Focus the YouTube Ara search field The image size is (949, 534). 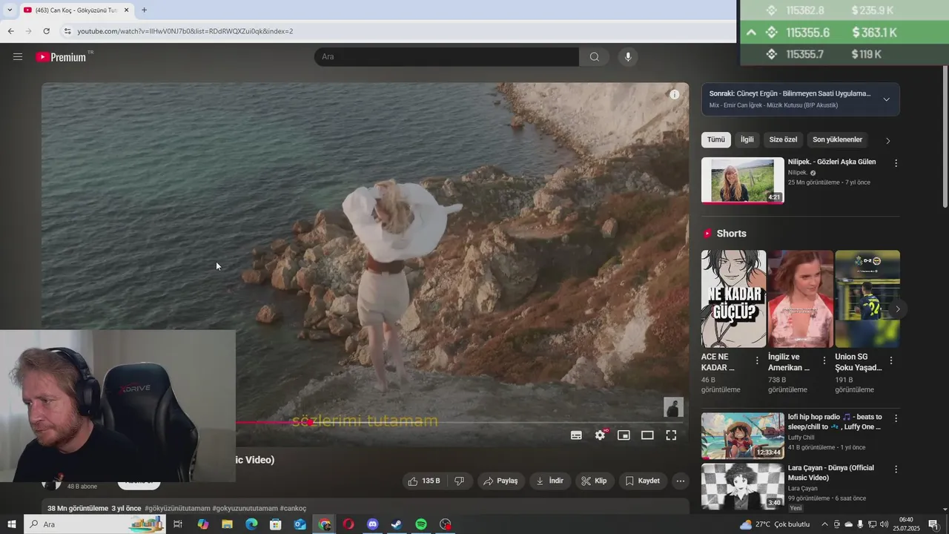pyautogui.click(x=446, y=57)
